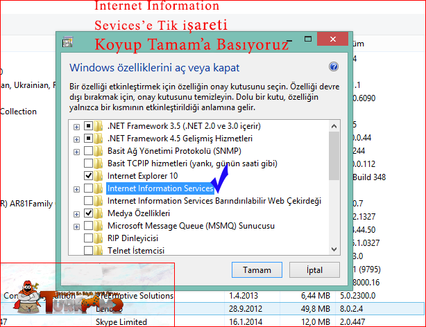Enable RIP Dinleyicisi checkbox
Viewport: 426px width, 327px height.
click(x=88, y=238)
